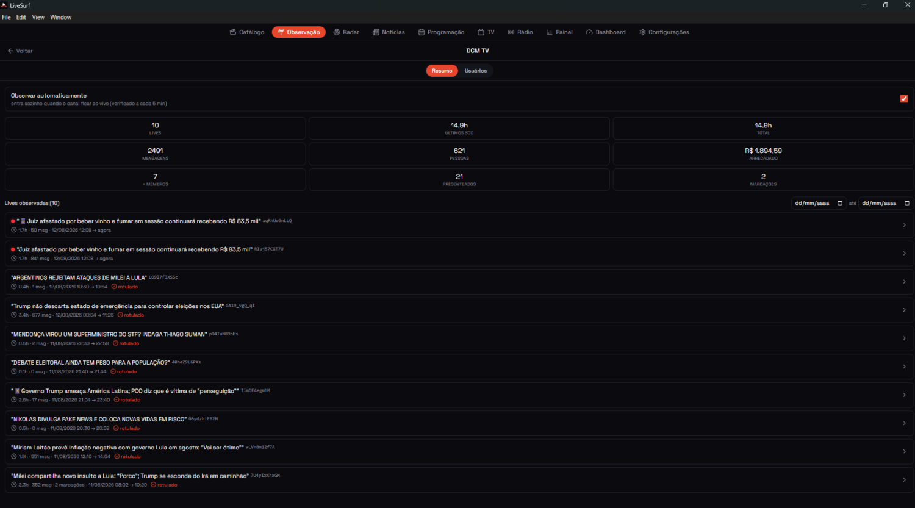Screen dimensions: 915x508
Task: Open the chevron on the MENDONÇA VIROU row
Action: click(x=904, y=338)
